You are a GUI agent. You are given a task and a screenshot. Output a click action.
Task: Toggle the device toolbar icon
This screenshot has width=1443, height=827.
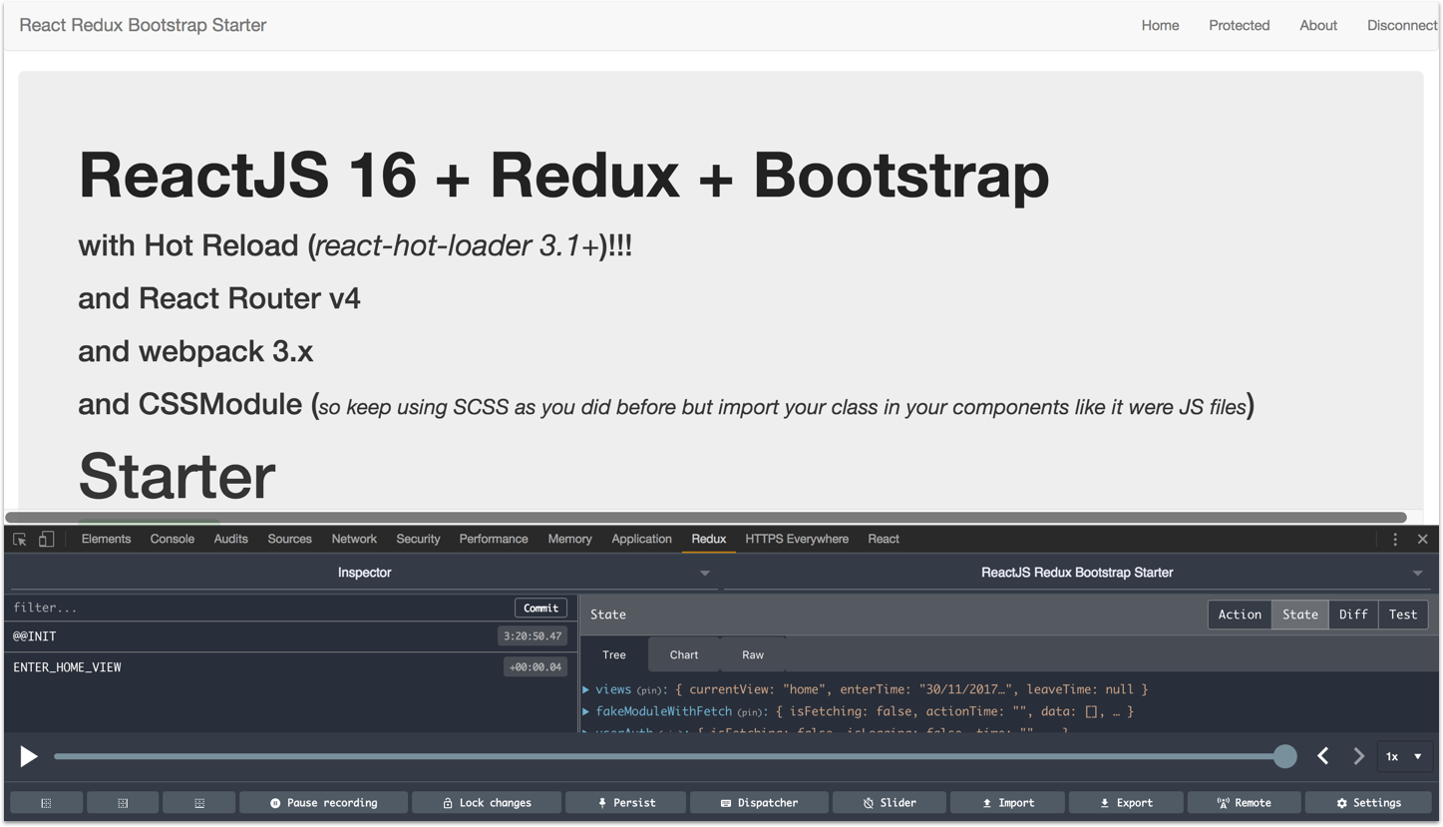point(46,539)
